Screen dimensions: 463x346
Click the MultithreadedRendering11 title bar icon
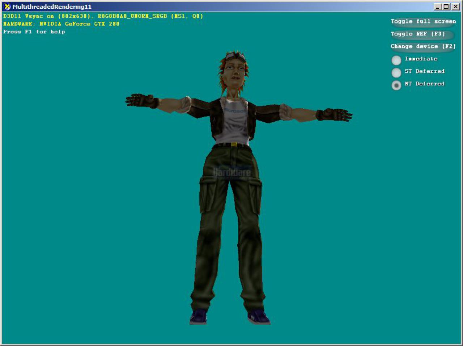coord(7,7)
